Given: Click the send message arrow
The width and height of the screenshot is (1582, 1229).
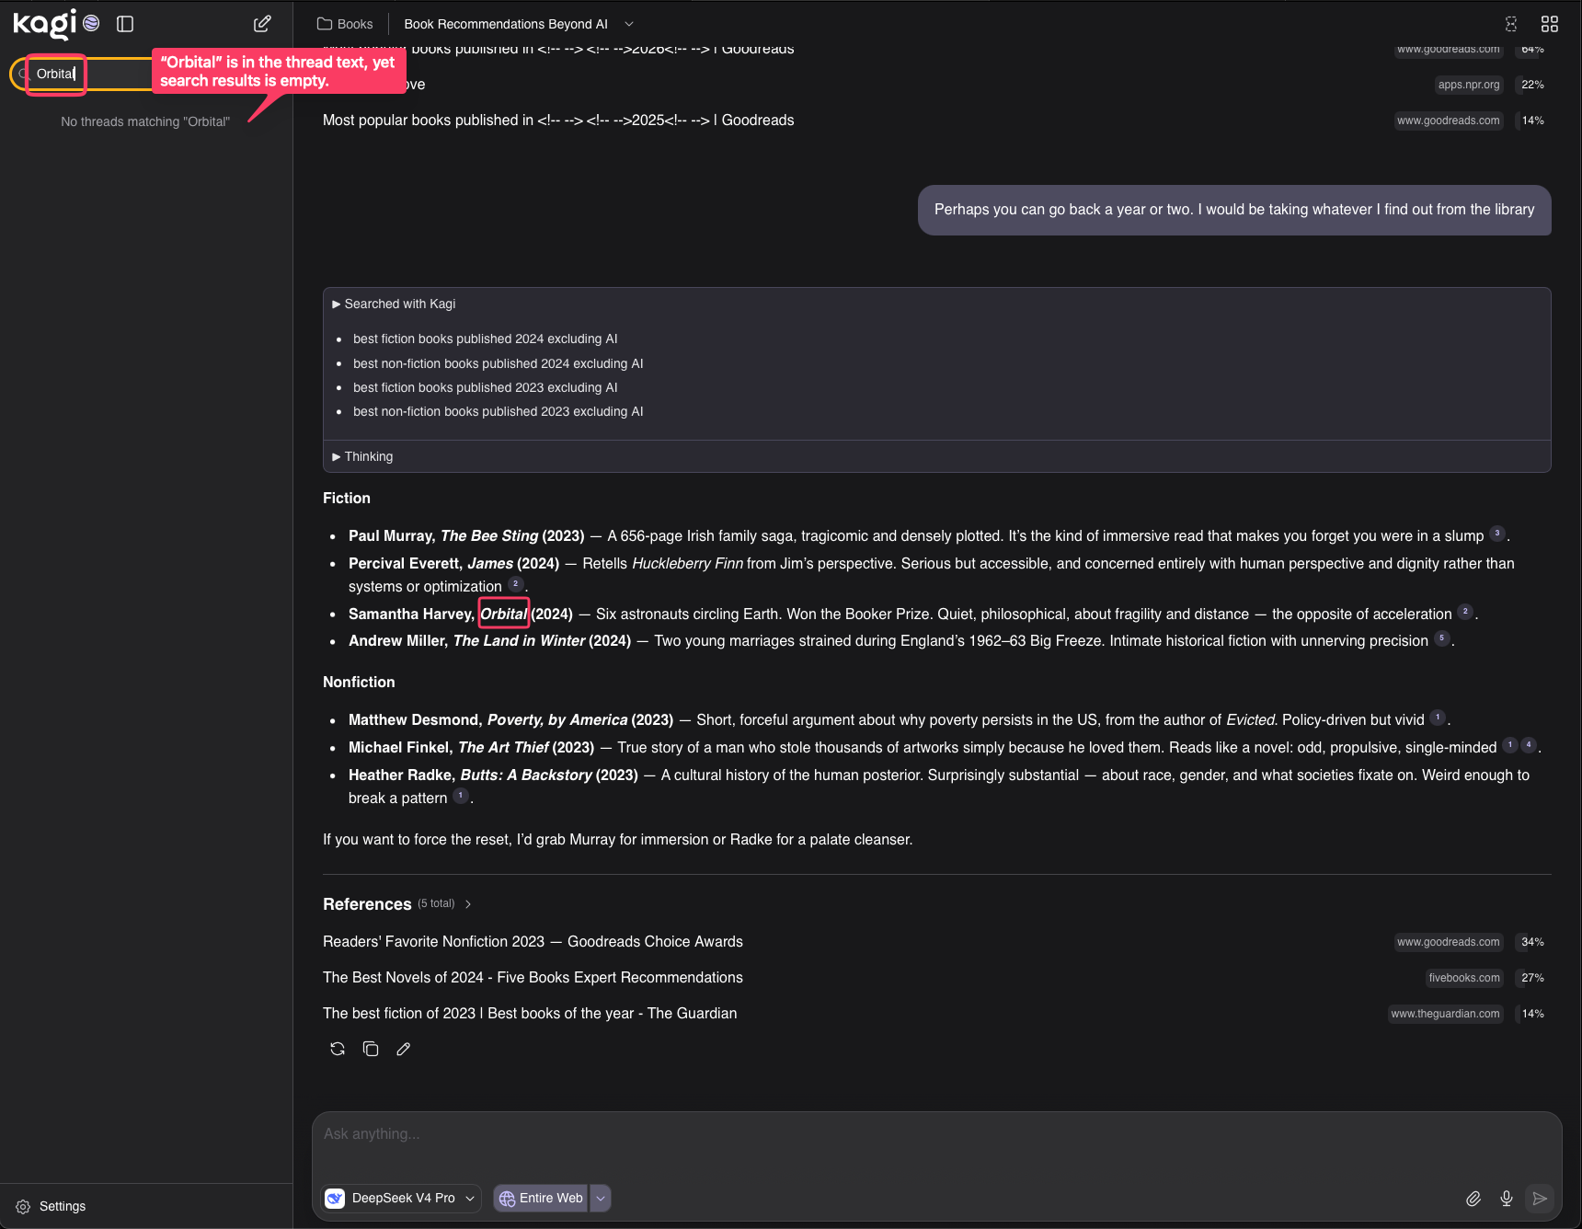Looking at the screenshot, I should (x=1540, y=1198).
